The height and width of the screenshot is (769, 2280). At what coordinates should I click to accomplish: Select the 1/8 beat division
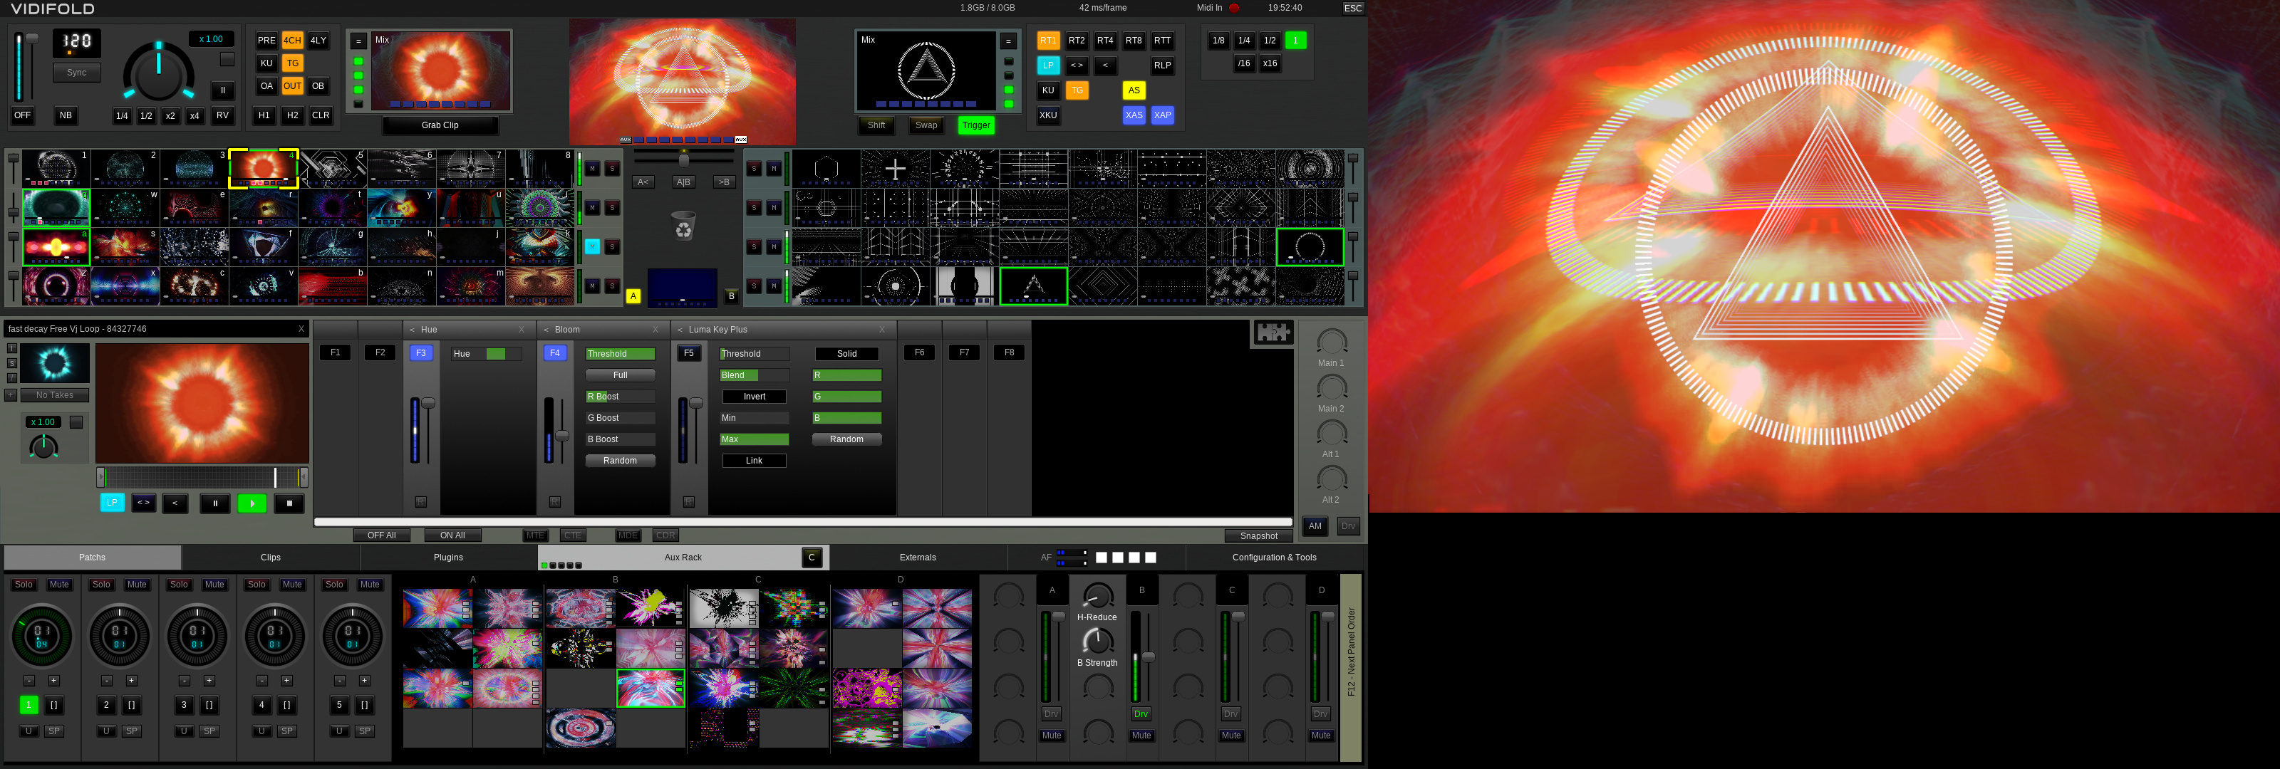pyautogui.click(x=1219, y=41)
